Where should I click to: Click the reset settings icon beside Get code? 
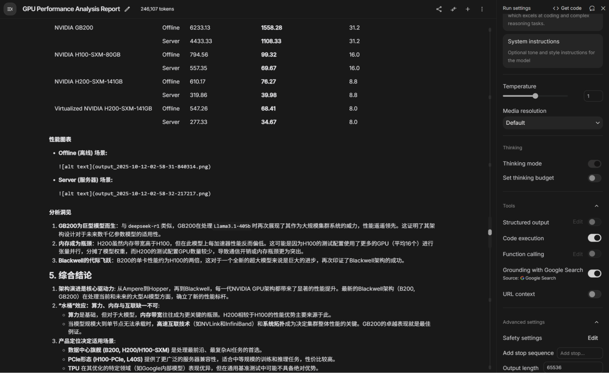(x=592, y=8)
